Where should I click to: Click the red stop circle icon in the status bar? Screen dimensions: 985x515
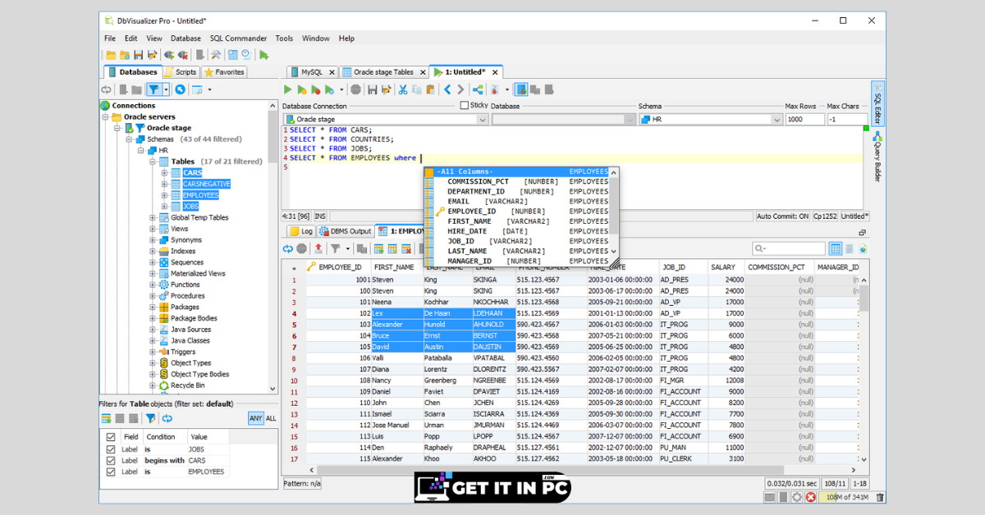811,497
